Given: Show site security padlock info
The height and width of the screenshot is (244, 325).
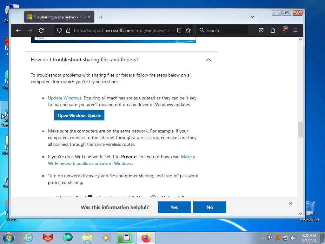Looking at the screenshot, I should click(68, 30).
